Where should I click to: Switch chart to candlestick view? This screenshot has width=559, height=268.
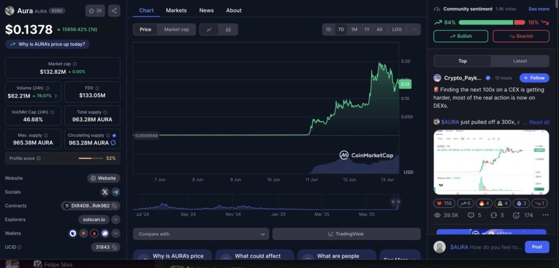228,29
